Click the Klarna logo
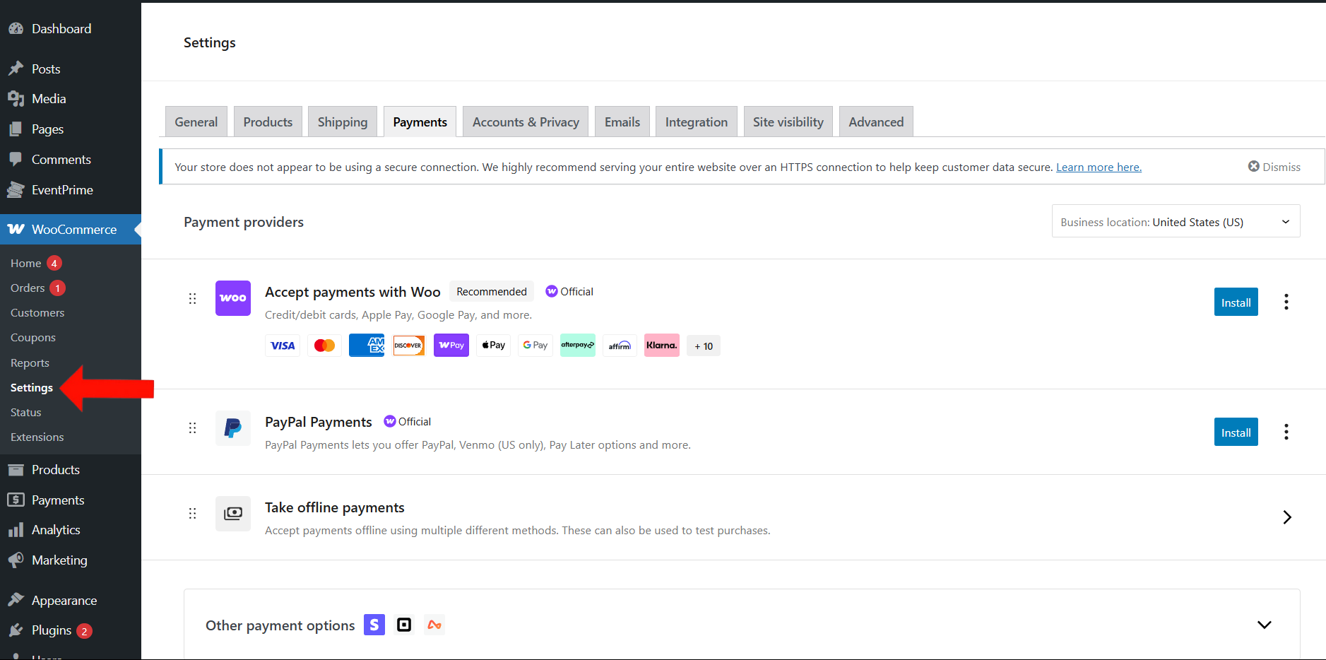The image size is (1326, 660). click(x=662, y=346)
